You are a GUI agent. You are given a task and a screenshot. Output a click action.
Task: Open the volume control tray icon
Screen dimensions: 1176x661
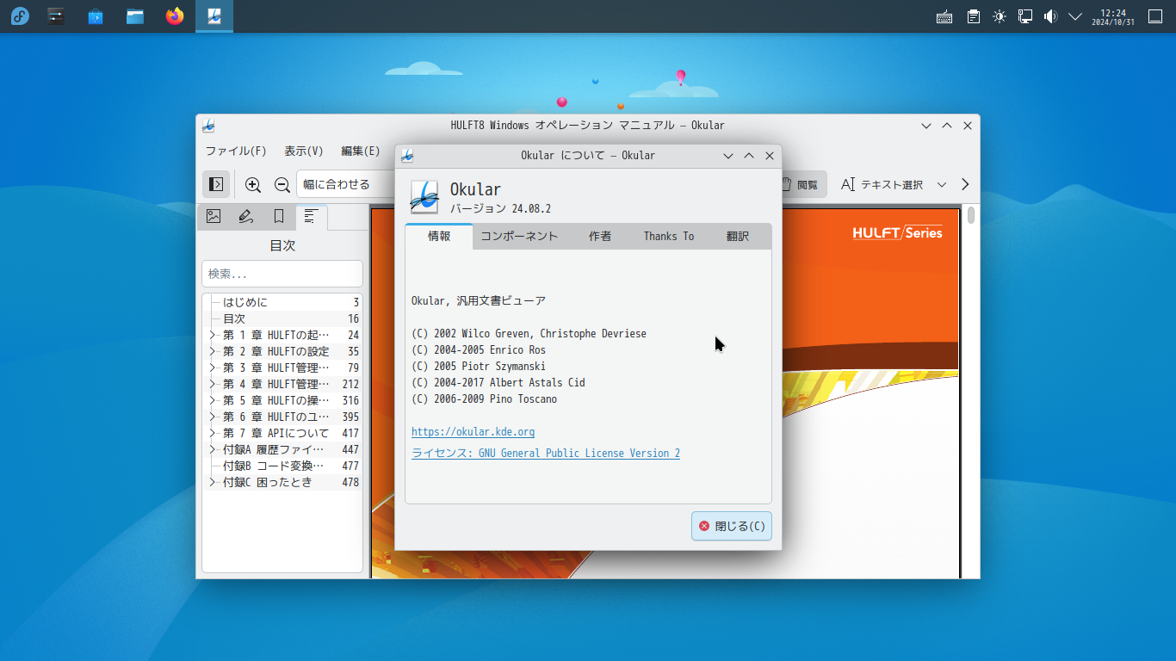[x=1050, y=16]
